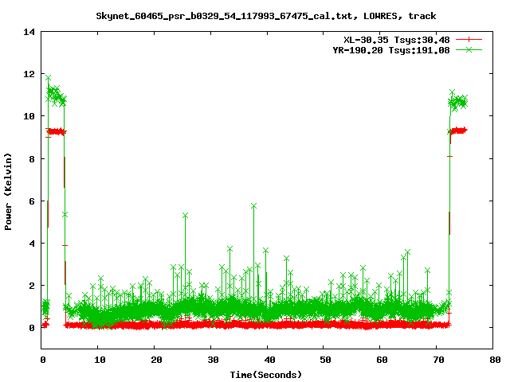Click x-axis tick label '50'
This screenshot has height=382, width=510.
point(326,360)
